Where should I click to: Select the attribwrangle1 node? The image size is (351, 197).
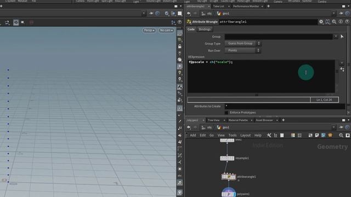(229, 177)
